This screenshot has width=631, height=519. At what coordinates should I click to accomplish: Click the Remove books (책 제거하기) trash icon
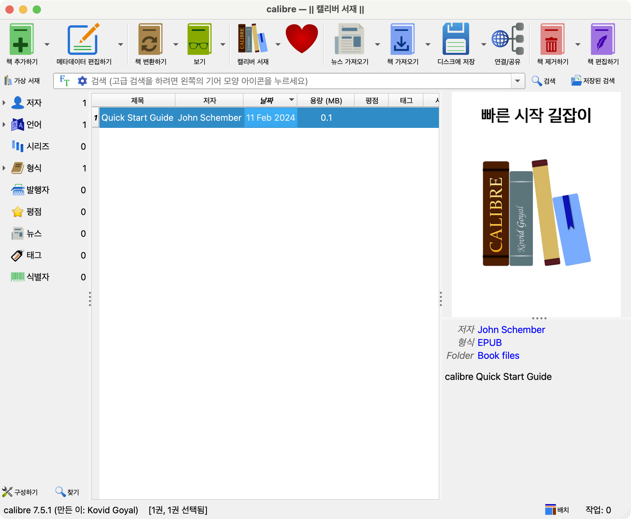[552, 39]
